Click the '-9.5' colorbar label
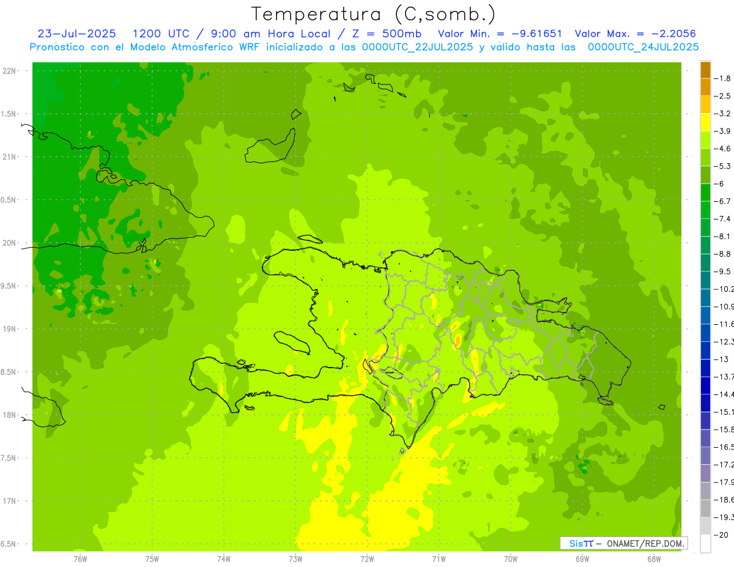The image size is (734, 567). [x=722, y=272]
